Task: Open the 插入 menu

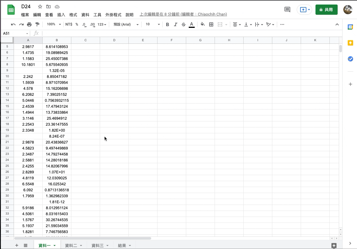Action: point(61,14)
